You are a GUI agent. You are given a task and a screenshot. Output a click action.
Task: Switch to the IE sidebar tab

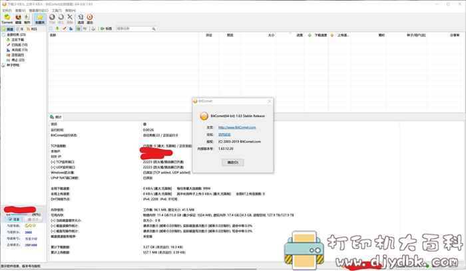point(20,29)
